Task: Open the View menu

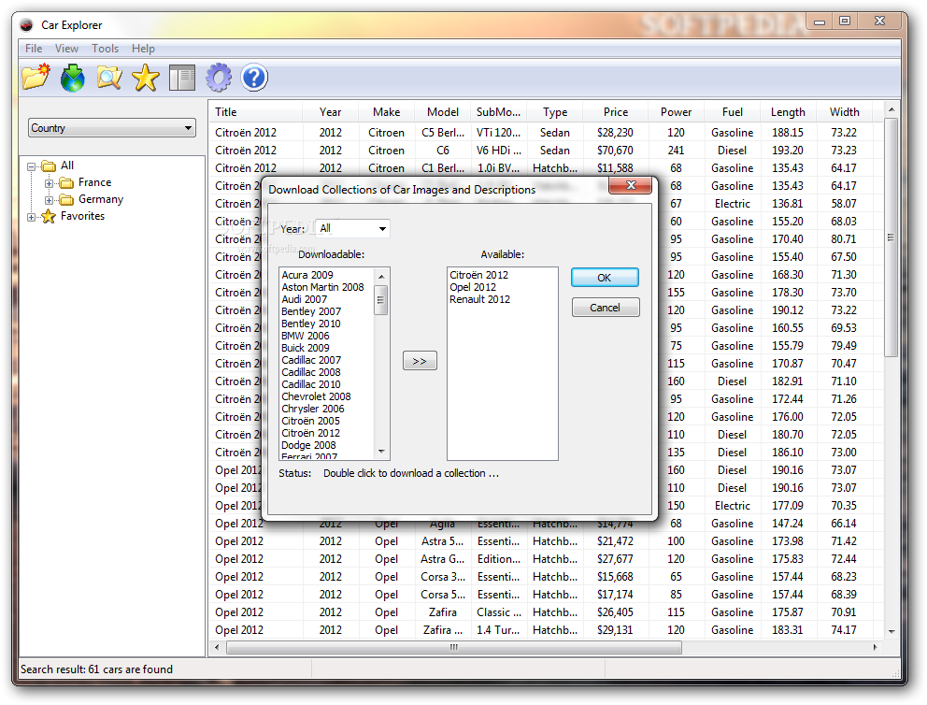Action: (66, 49)
